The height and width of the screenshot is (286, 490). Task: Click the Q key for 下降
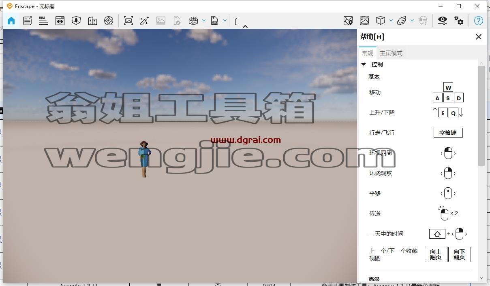[x=454, y=113]
